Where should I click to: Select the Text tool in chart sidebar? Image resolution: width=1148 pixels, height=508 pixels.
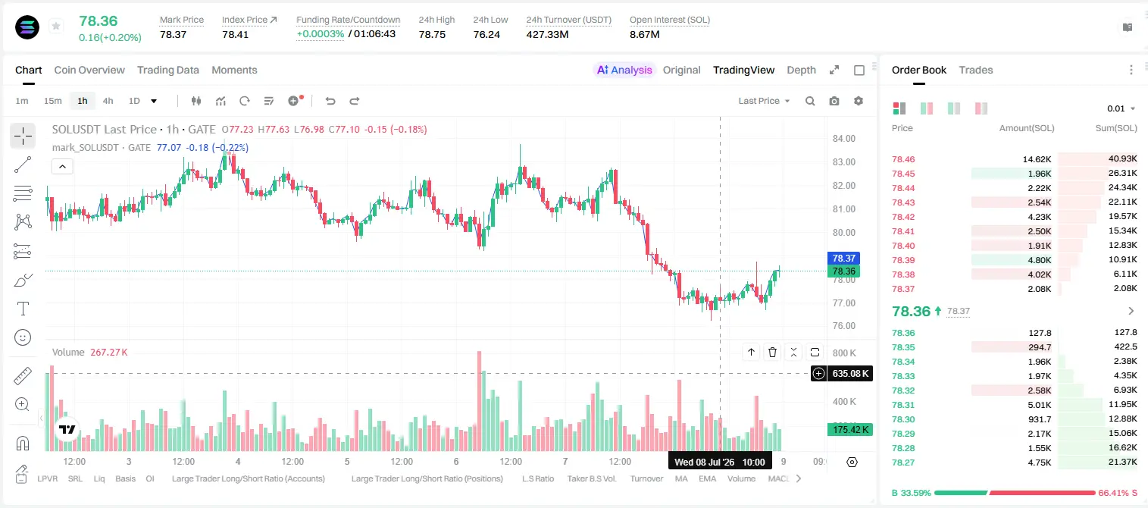(x=23, y=309)
